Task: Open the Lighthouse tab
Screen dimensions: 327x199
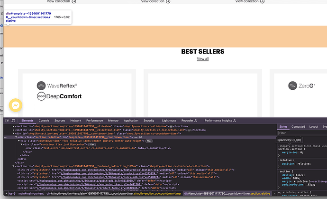Action: coord(169,121)
